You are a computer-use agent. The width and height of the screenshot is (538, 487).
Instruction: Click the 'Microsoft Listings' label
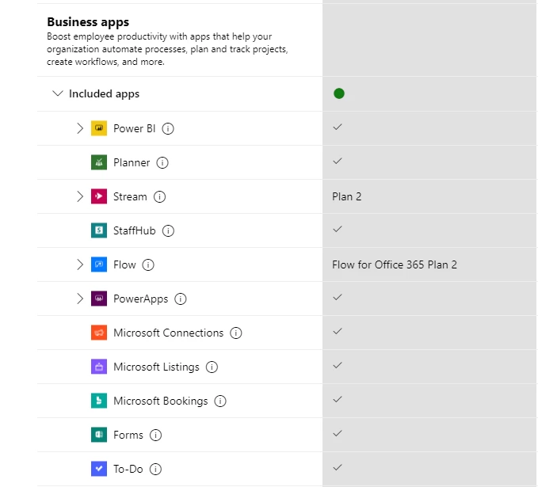(x=156, y=367)
